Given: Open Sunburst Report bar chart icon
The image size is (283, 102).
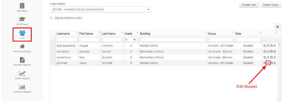Looking at the screenshot, I should (x=22, y=87).
